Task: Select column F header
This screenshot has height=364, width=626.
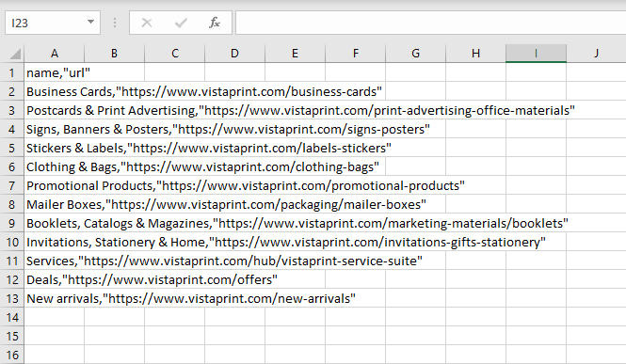Action: pos(355,54)
